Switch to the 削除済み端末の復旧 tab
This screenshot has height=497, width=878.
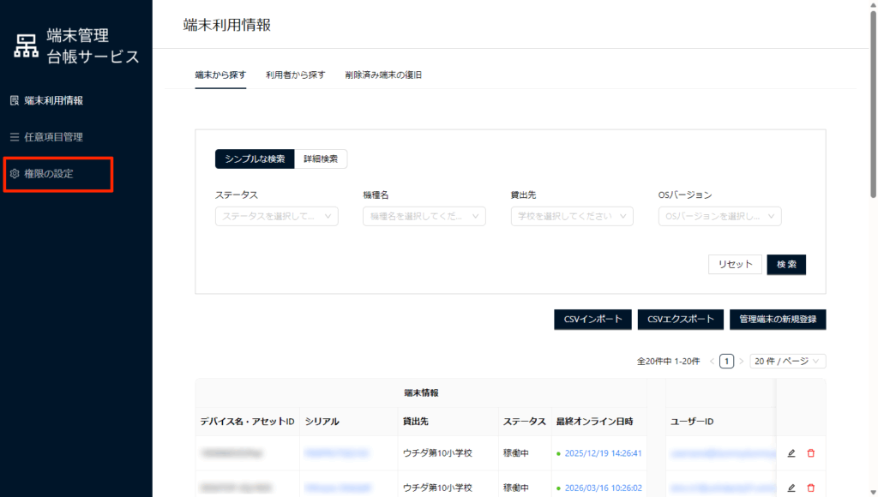tap(382, 75)
